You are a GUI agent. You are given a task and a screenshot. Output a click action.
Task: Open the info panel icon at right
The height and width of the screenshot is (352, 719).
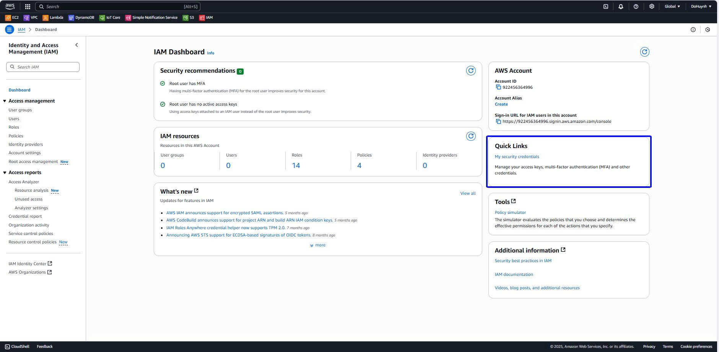point(693,29)
